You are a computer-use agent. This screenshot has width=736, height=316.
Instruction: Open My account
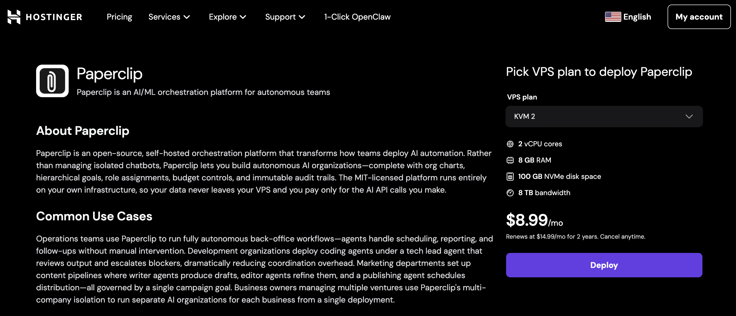pos(699,17)
